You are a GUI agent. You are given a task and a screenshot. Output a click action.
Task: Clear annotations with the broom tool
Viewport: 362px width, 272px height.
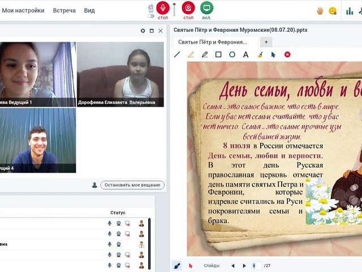click(x=260, y=54)
